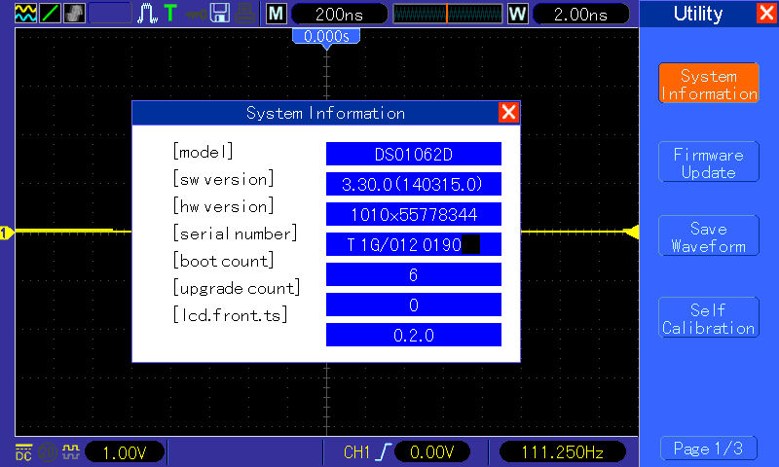Click the gray persistence display icon
Screen dimensions: 779x467
75,13
